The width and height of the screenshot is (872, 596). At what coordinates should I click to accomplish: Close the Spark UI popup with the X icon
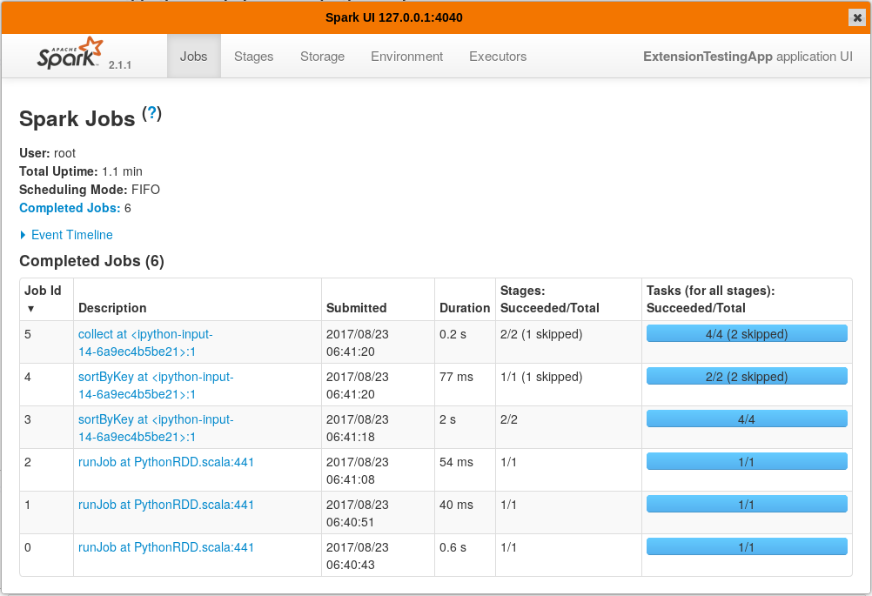tap(857, 17)
